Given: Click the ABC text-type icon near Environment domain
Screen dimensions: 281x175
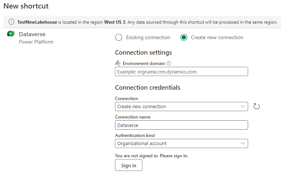Looking at the screenshot, I should 118,64.
